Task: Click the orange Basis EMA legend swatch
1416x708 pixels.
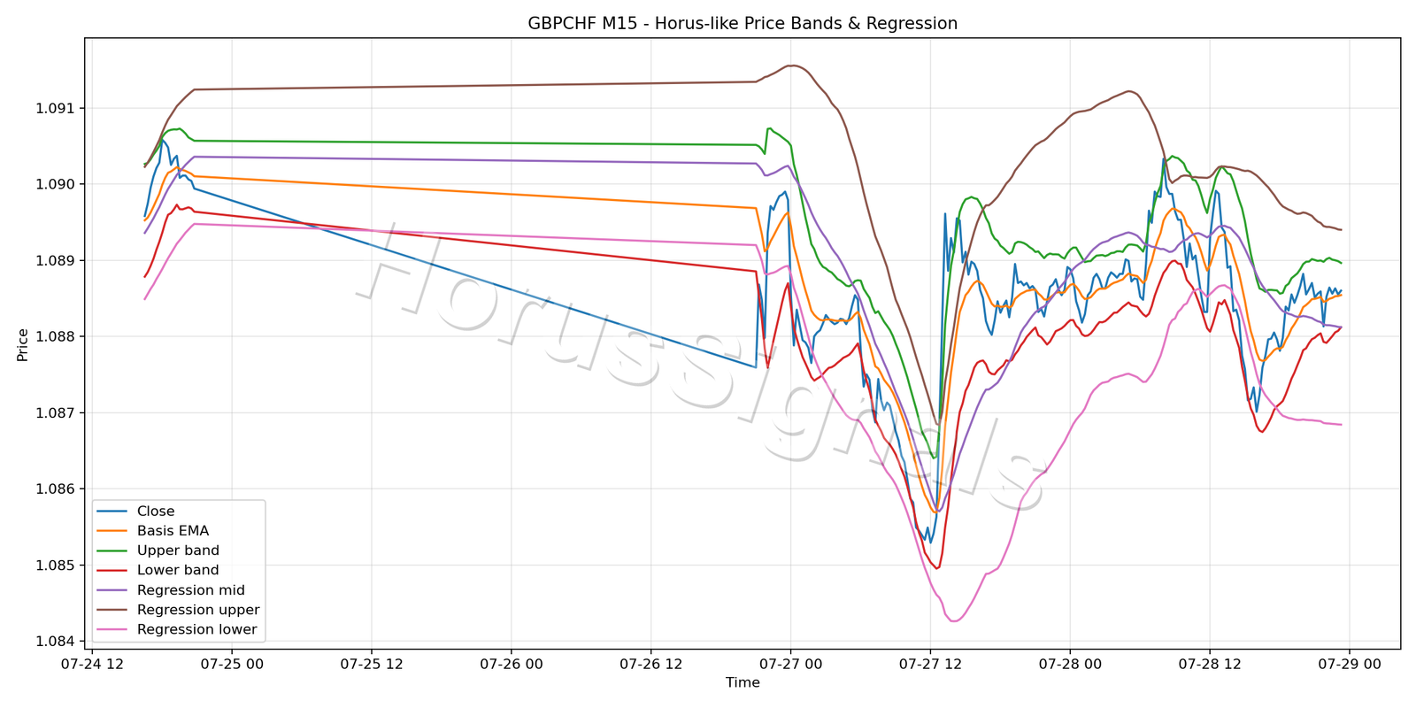Action: (x=112, y=531)
